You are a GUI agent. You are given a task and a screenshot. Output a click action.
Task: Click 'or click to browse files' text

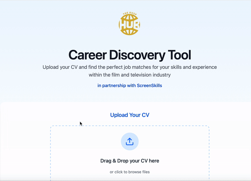130,172
